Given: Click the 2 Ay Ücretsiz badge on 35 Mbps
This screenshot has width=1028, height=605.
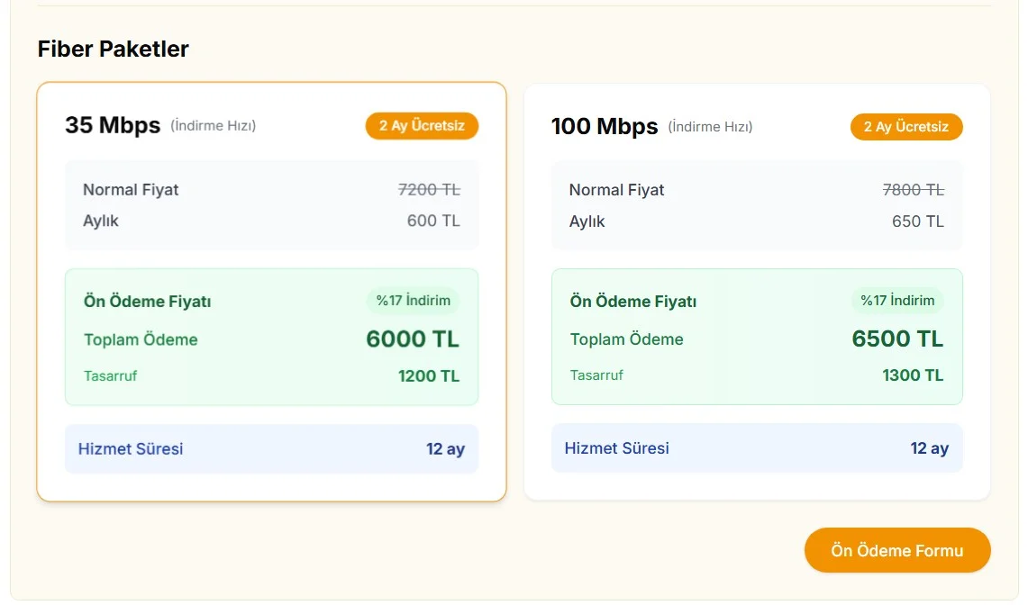Looking at the screenshot, I should 422,126.
